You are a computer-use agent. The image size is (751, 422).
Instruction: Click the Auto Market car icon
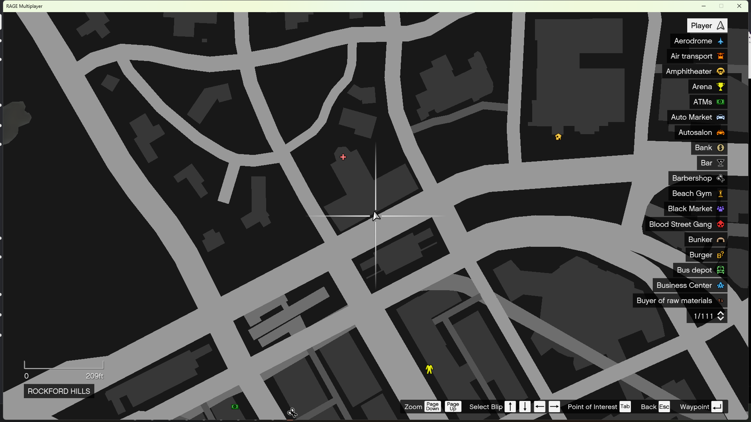pos(720,117)
